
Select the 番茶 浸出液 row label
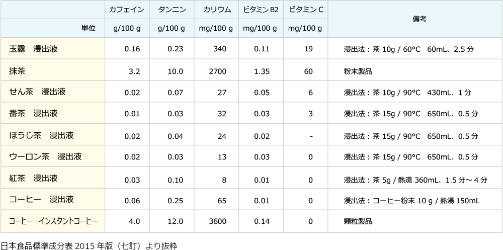coord(33,114)
